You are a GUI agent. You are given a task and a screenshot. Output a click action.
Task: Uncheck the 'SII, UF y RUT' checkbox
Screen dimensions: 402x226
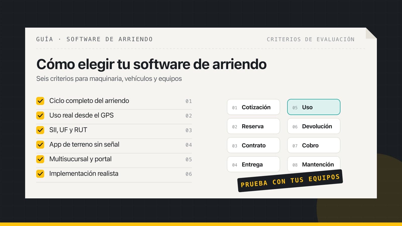pos(40,130)
